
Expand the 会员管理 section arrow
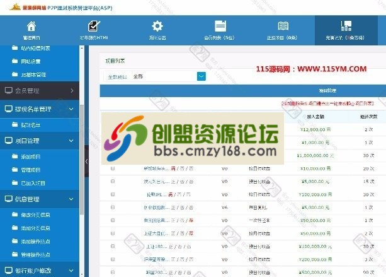tap(72, 90)
